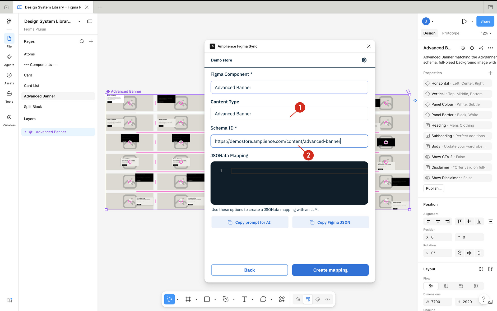Align top in Alignment controls
Screen dimensions: 497x311
pyautogui.click(x=459, y=221)
